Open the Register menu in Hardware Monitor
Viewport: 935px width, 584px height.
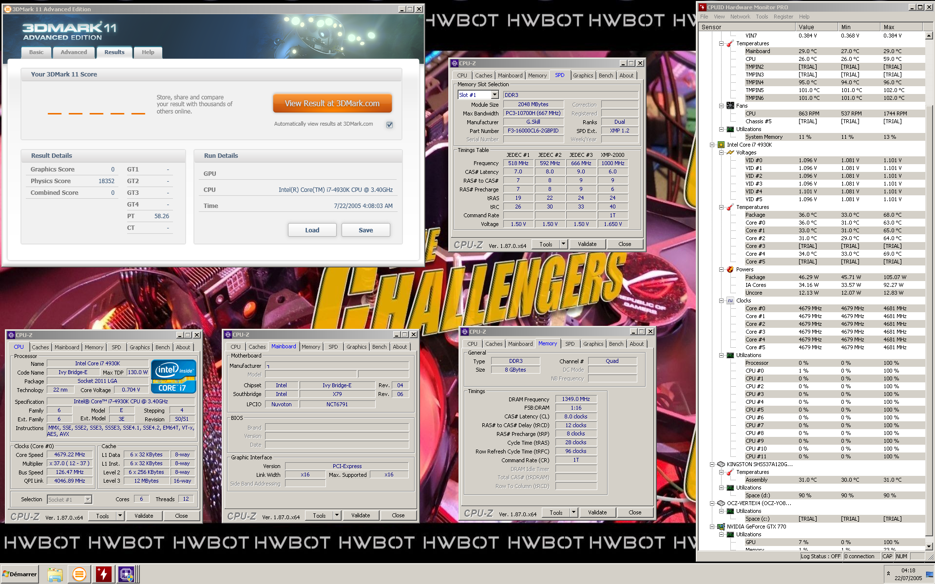point(783,17)
